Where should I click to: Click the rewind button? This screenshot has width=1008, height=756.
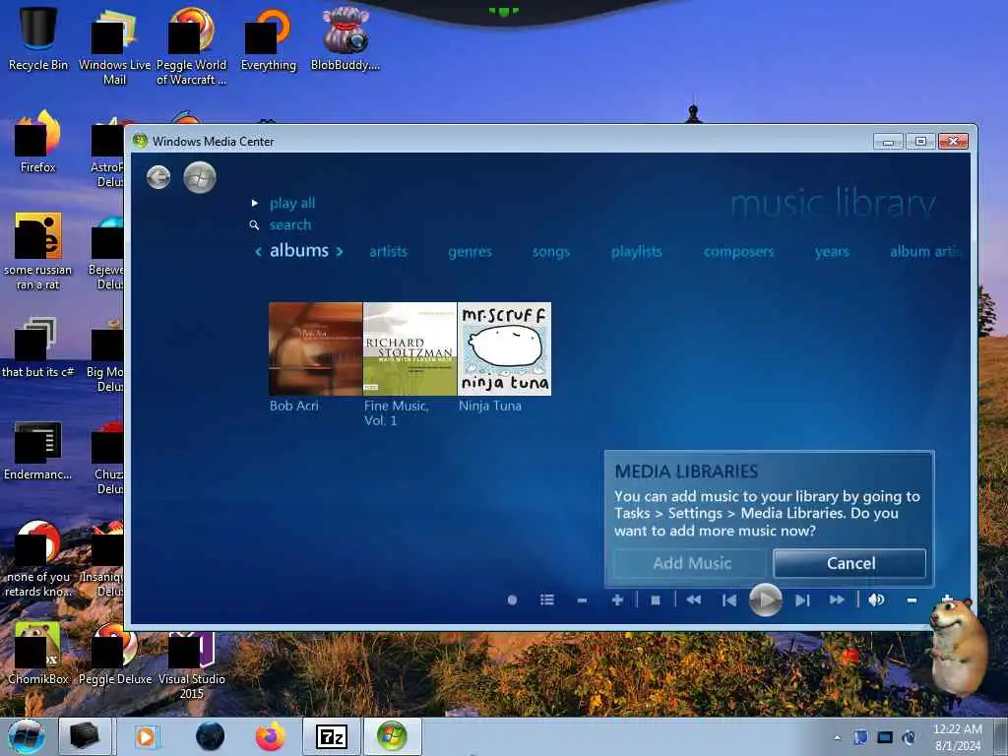[x=693, y=599]
